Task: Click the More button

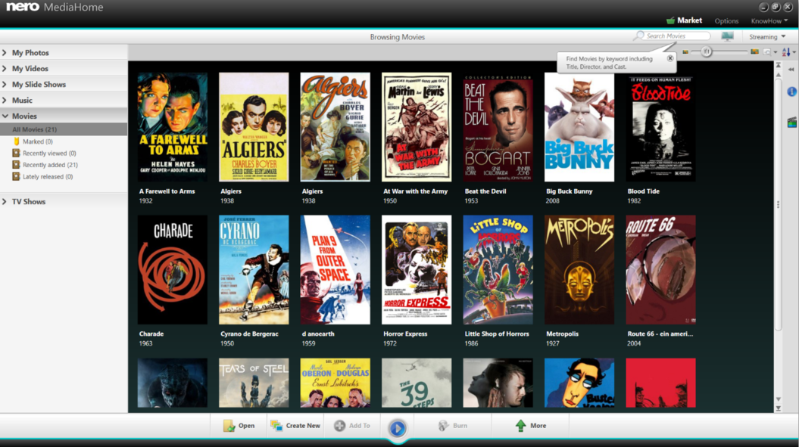Action: [x=531, y=426]
